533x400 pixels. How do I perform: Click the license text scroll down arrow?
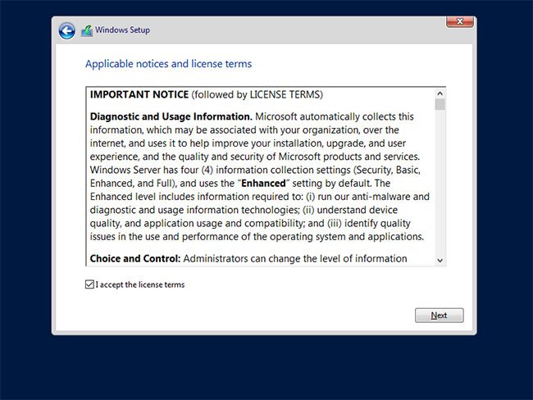point(440,261)
